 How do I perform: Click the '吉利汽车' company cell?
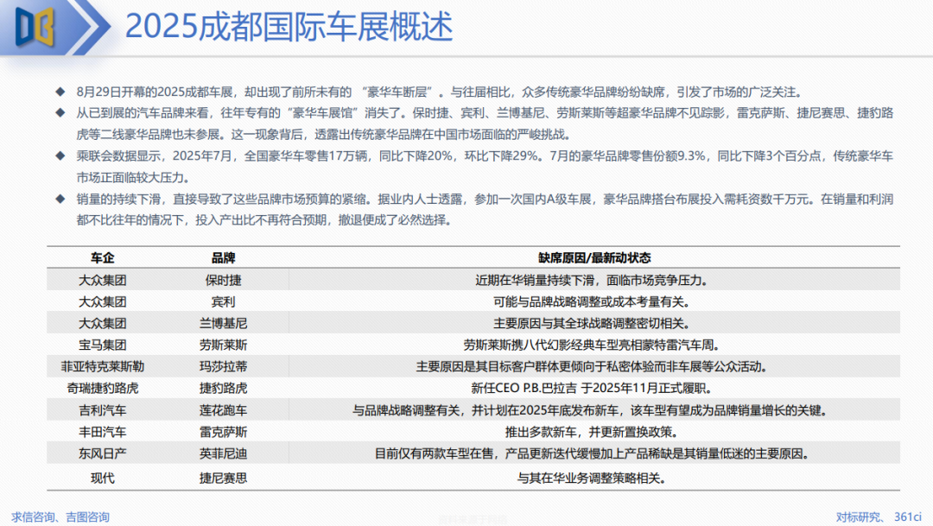coord(102,410)
